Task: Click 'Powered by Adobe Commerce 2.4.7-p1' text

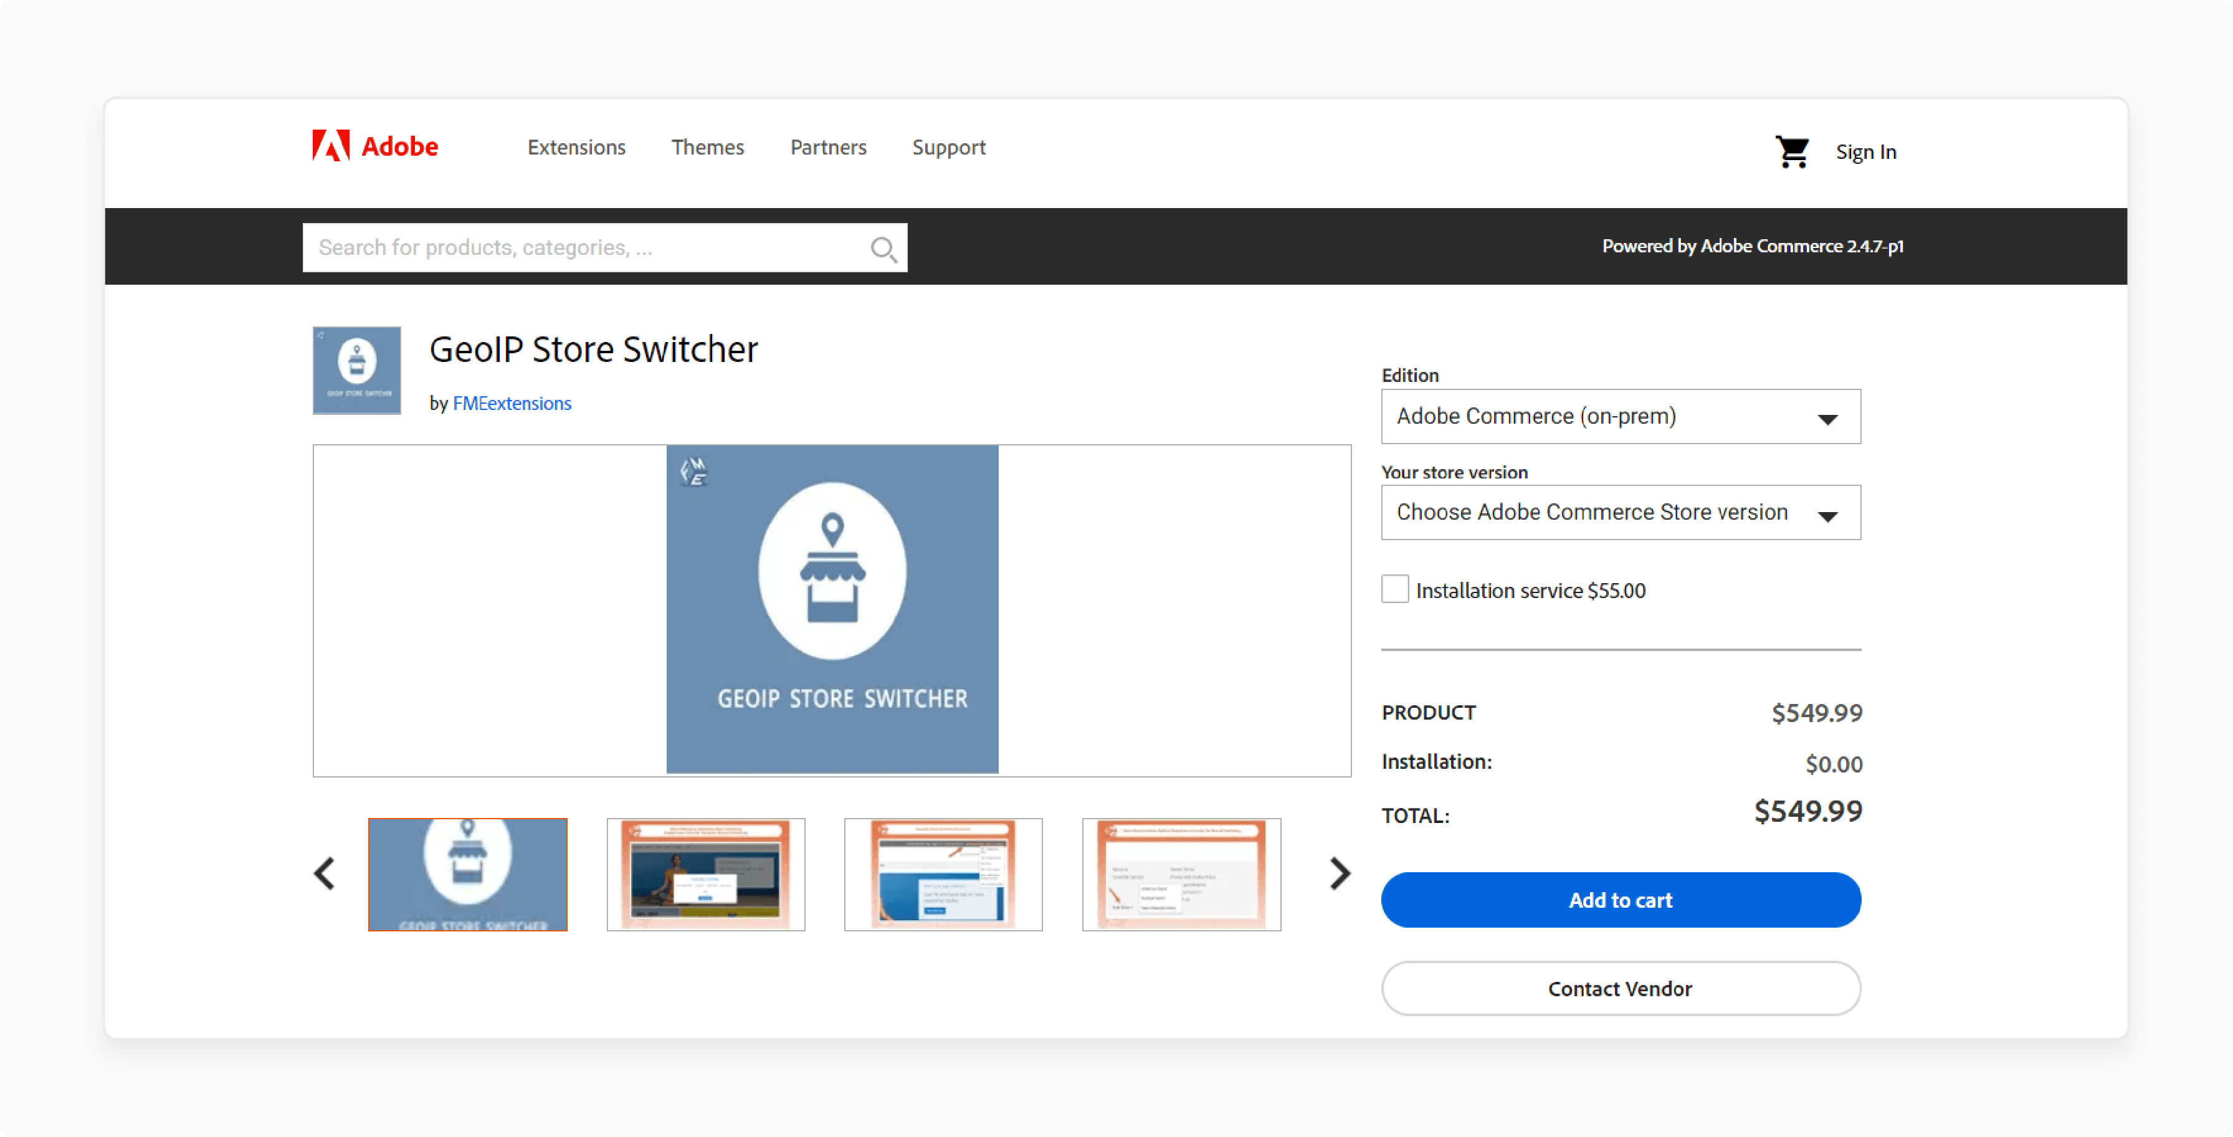Action: click(x=1752, y=246)
